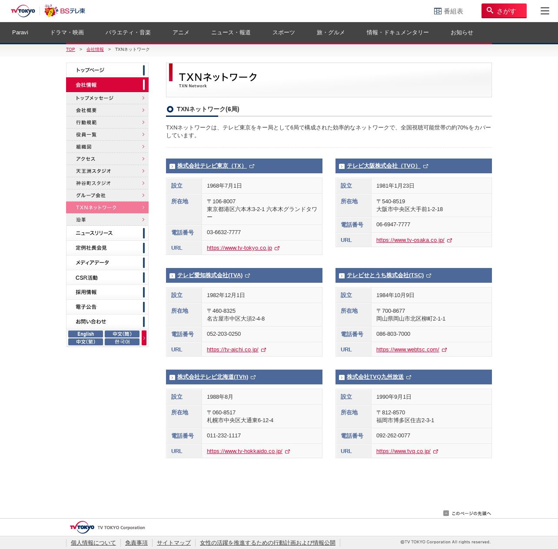Visit https://www.tv-hokkaido.co.jp/ URL
This screenshot has width=558, height=549.
coord(245,451)
